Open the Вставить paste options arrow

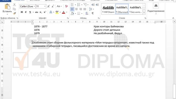coord(7,14)
